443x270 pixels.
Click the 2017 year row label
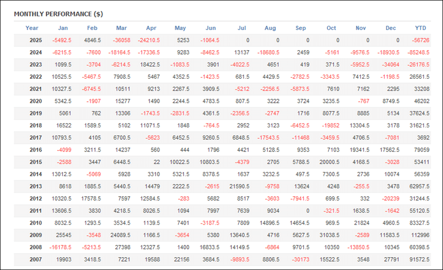(x=35, y=138)
